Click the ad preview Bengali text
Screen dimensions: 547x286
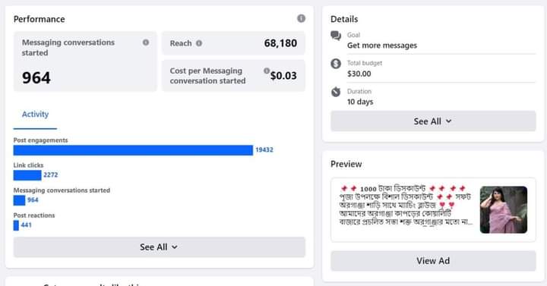(406, 206)
